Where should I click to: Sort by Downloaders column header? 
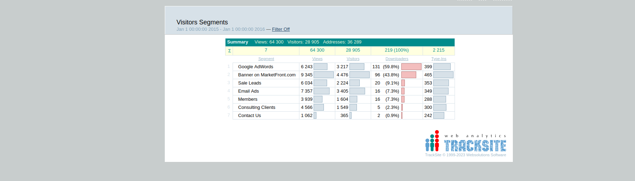click(397, 59)
